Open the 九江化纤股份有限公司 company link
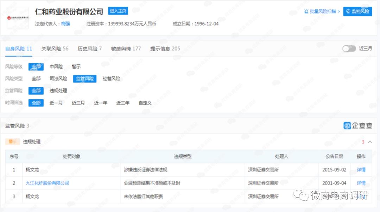380x212 pixels. click(48, 183)
